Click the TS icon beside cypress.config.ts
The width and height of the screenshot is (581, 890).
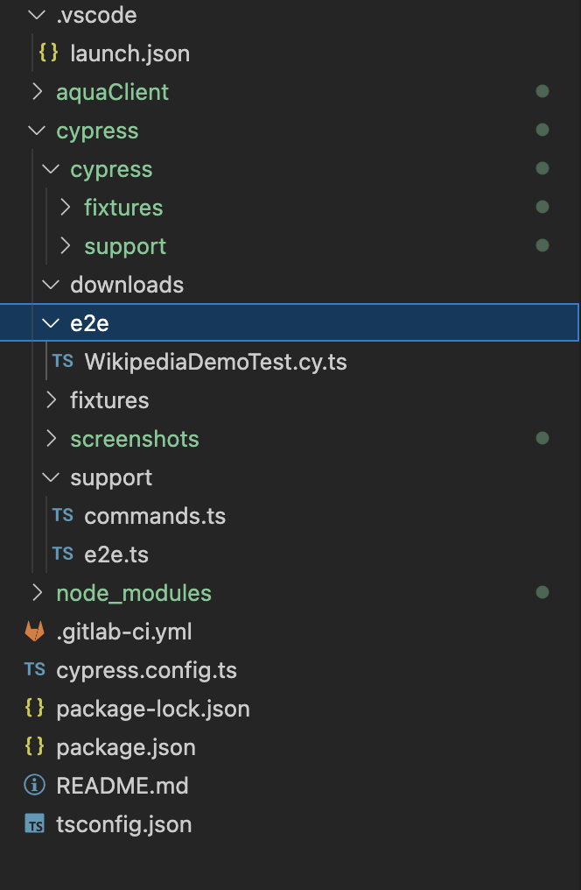pyautogui.click(x=34, y=670)
